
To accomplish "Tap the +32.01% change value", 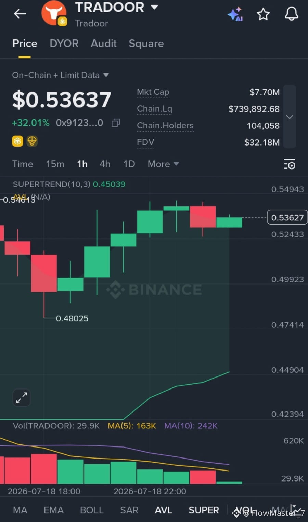I will click(31, 123).
